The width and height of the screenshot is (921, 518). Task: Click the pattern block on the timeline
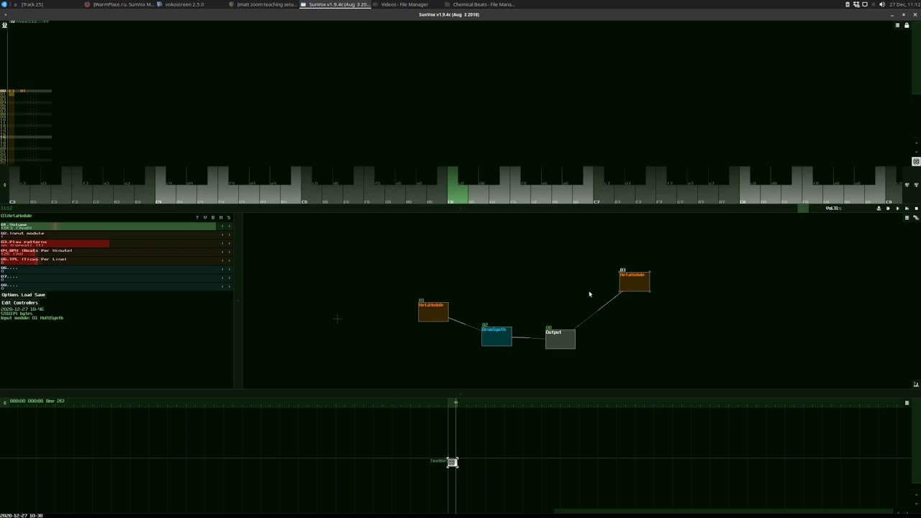pos(452,462)
